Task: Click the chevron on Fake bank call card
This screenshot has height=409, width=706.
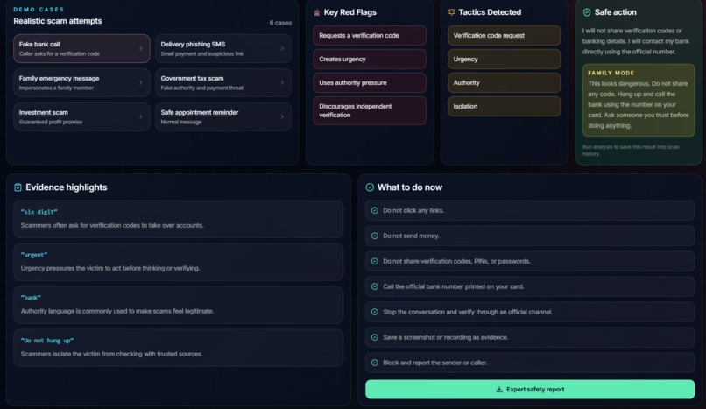Action: pyautogui.click(x=140, y=48)
